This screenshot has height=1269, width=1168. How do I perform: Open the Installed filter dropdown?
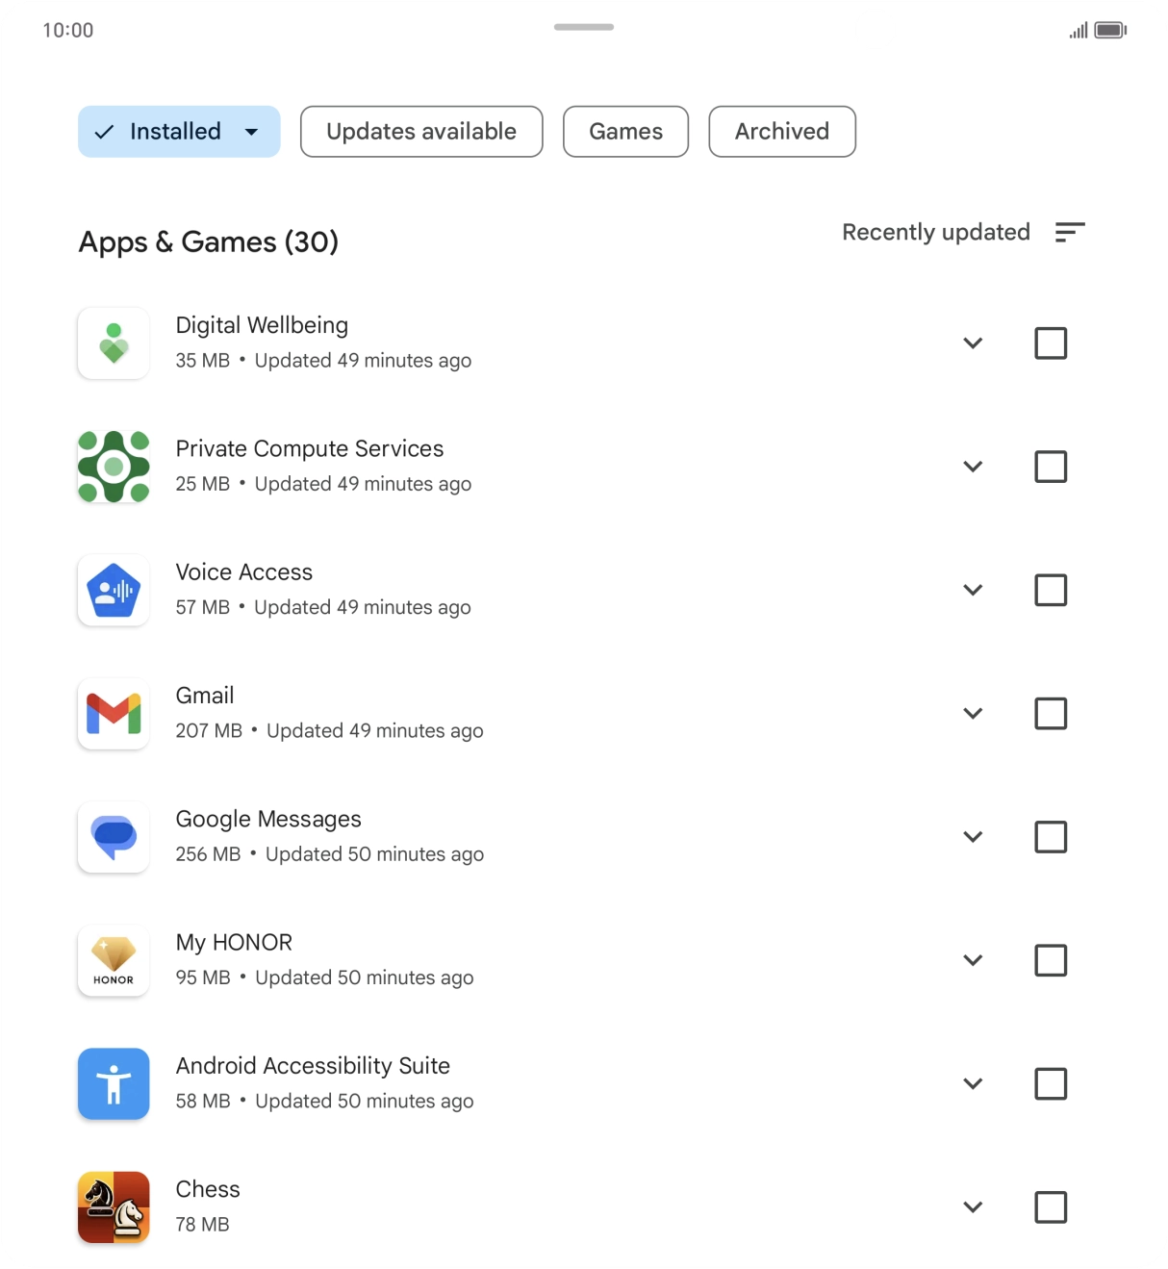click(178, 131)
